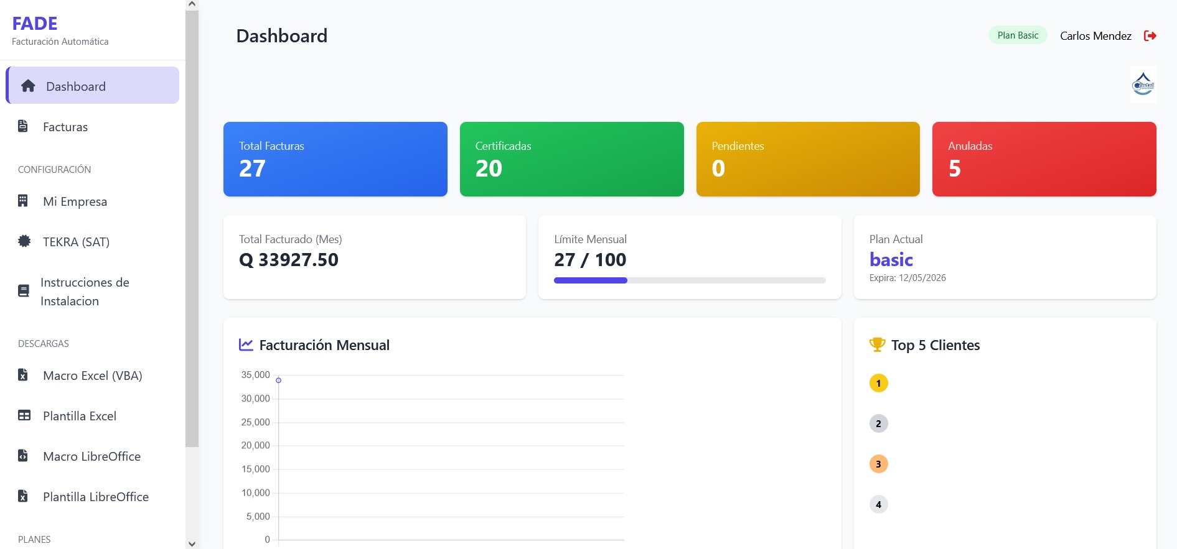Click the Instrucciones de Instalacion book icon

click(x=24, y=291)
